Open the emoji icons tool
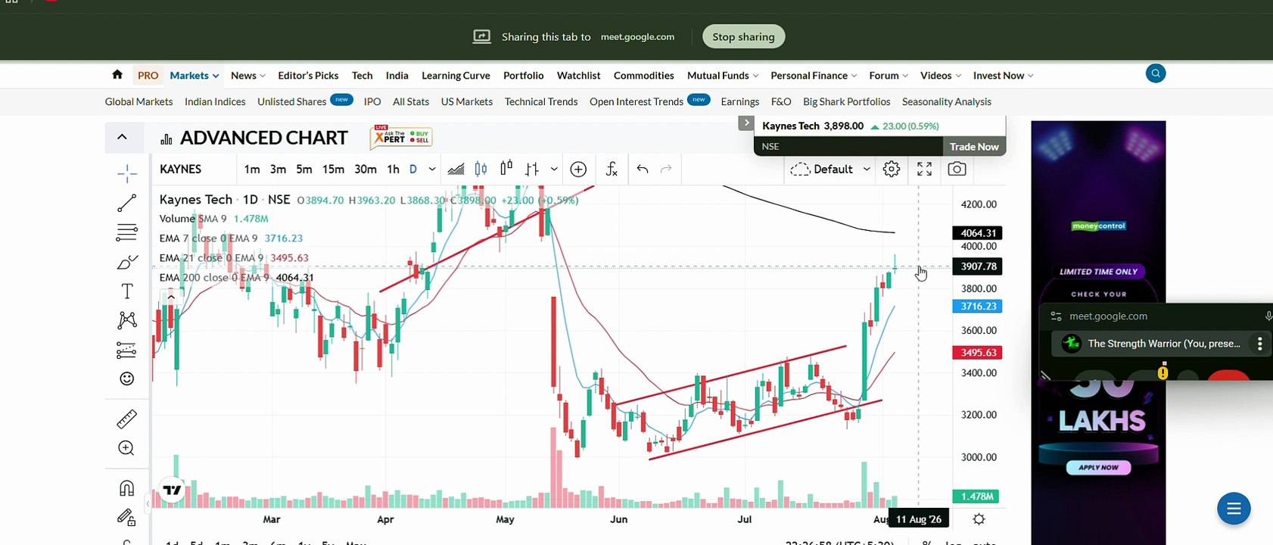Screen dimensions: 1273x545 (x=127, y=378)
